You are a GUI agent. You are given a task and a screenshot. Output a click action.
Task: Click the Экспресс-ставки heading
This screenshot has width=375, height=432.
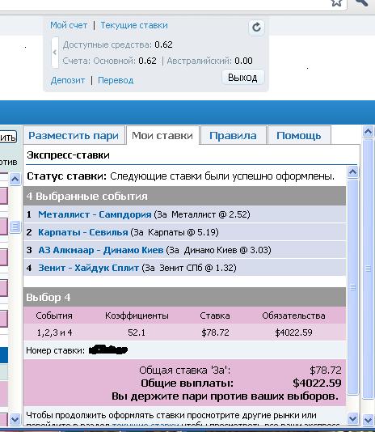[x=68, y=155]
